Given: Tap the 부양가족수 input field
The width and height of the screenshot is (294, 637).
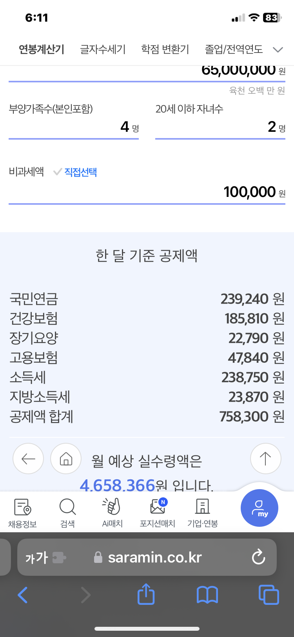Looking at the screenshot, I should (74, 127).
